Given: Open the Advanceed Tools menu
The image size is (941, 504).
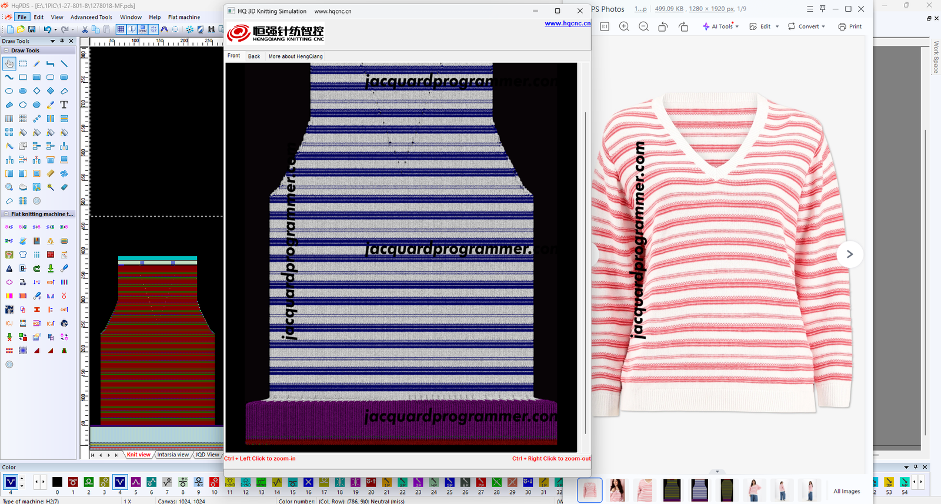Looking at the screenshot, I should tap(91, 17).
